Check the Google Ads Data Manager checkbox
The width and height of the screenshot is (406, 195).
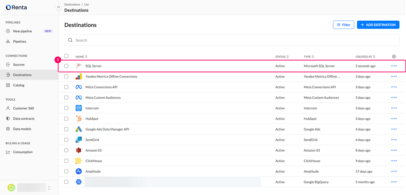(x=66, y=129)
